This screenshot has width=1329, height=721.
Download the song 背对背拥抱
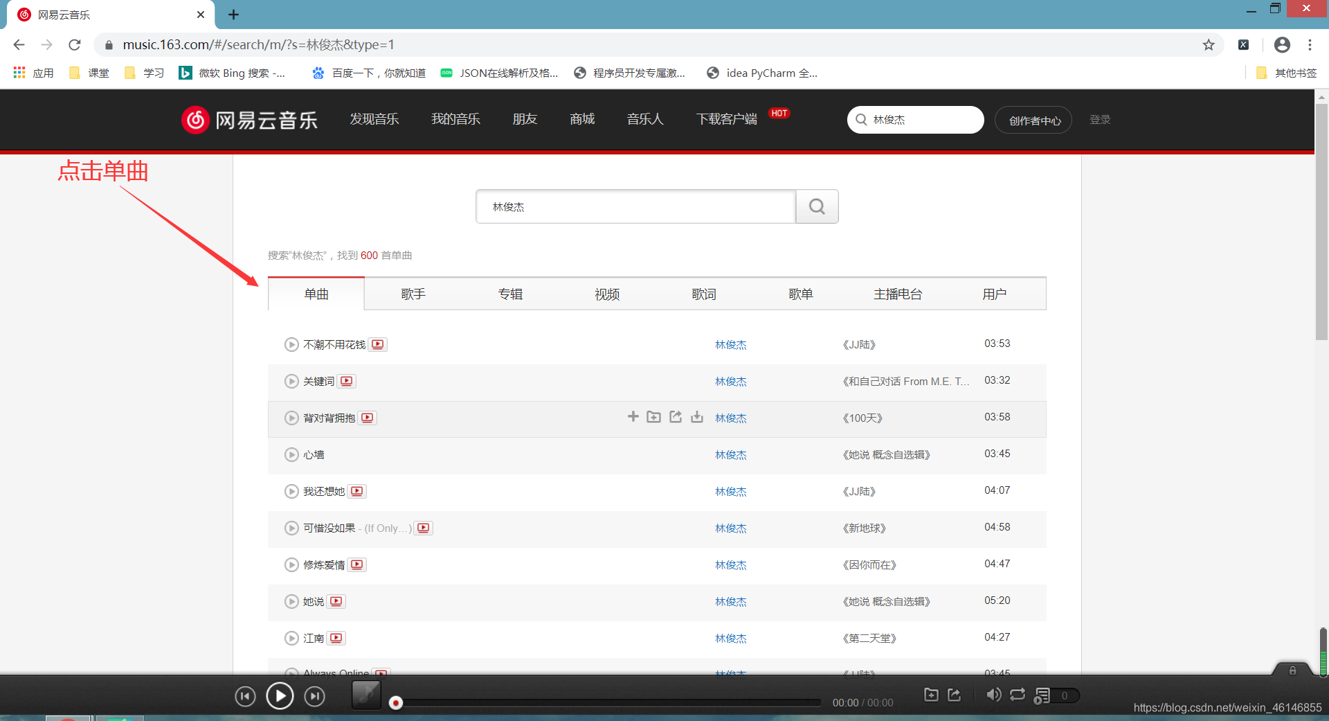coord(697,416)
